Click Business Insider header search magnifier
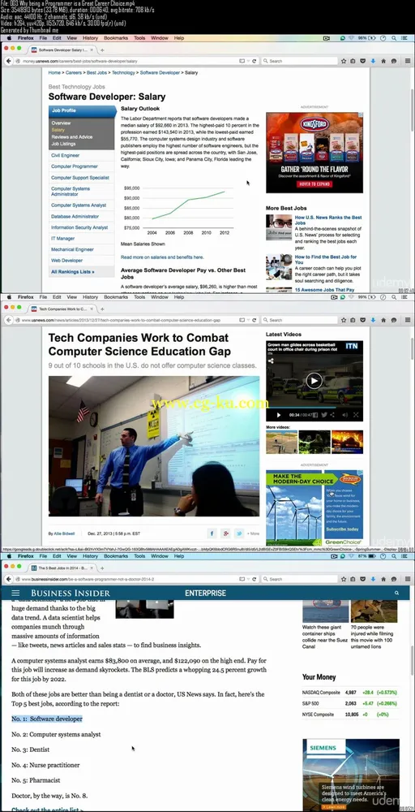 click(396, 593)
